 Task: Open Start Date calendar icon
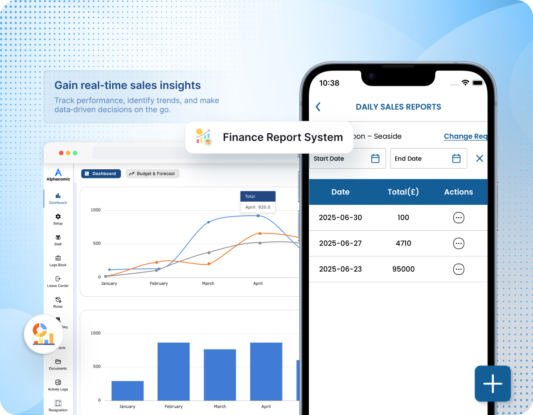click(375, 158)
